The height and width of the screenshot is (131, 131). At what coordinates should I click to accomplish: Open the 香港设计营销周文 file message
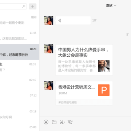84,93
